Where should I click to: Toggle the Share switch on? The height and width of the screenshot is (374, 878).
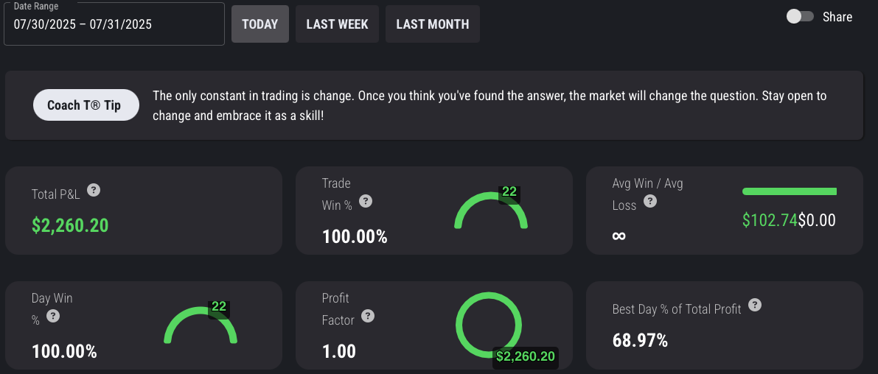[800, 17]
